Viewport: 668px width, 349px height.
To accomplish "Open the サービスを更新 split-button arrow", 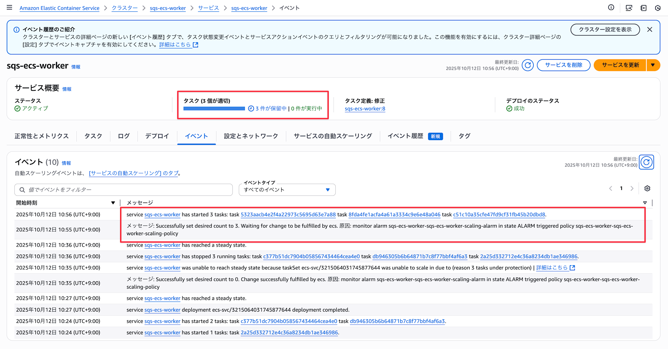I will [653, 65].
